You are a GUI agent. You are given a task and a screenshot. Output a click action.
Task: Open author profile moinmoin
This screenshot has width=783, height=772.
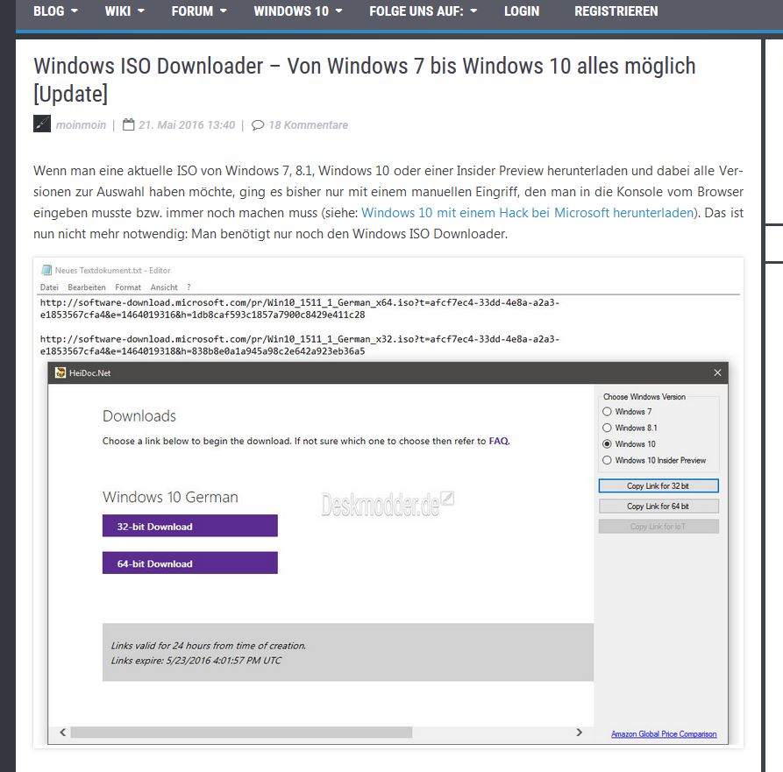(81, 124)
